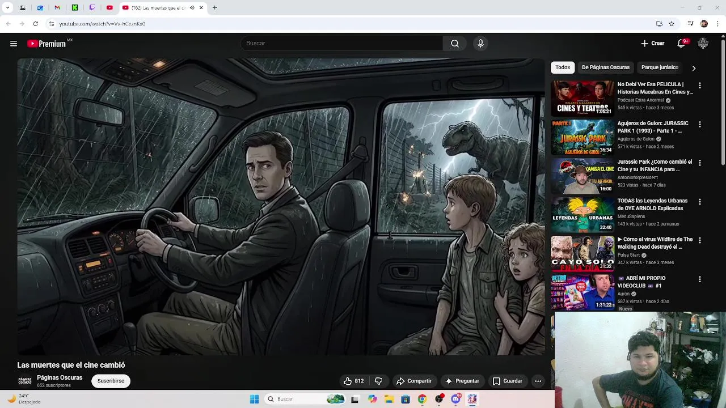Select the Todos filter chip
Image resolution: width=726 pixels, height=408 pixels.
(x=563, y=67)
